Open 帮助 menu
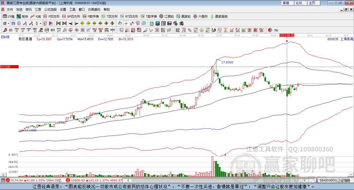354x190 pixels. pos(106,9)
